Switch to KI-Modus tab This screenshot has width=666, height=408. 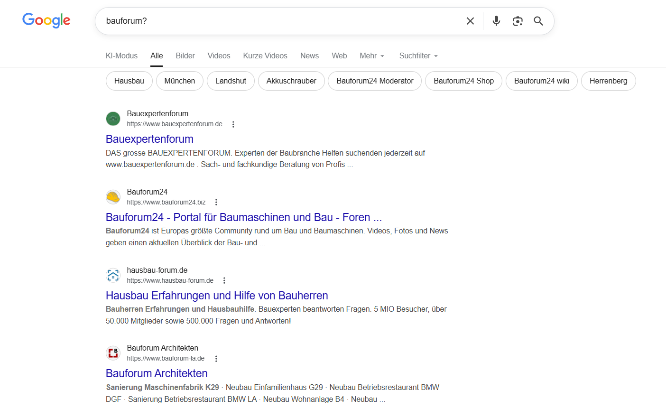(121, 56)
